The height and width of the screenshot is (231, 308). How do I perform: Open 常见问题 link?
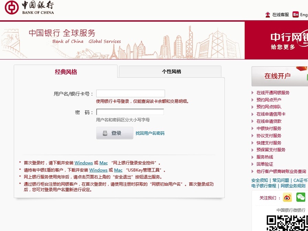click(281, 180)
